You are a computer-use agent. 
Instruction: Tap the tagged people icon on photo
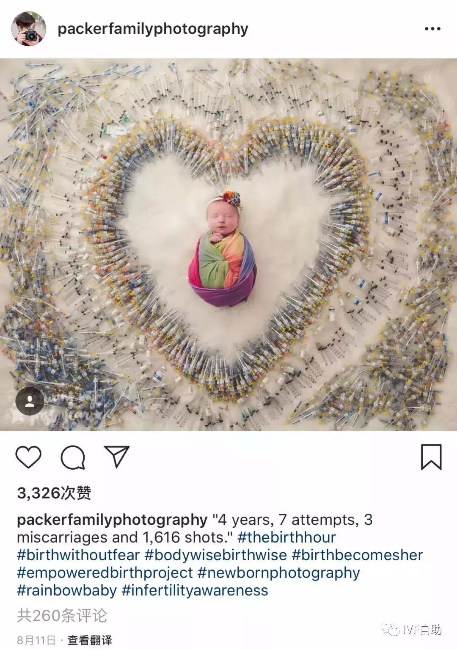point(30,401)
